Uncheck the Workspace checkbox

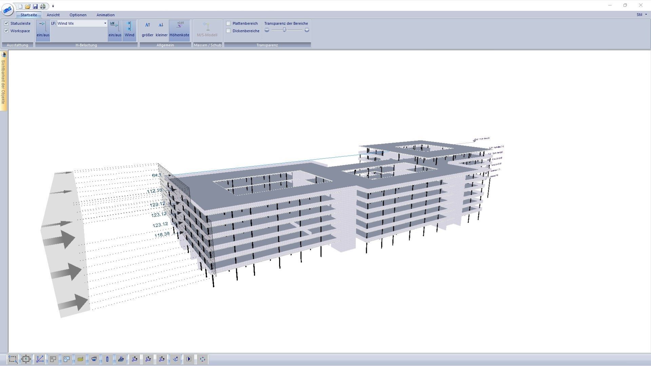7,30
